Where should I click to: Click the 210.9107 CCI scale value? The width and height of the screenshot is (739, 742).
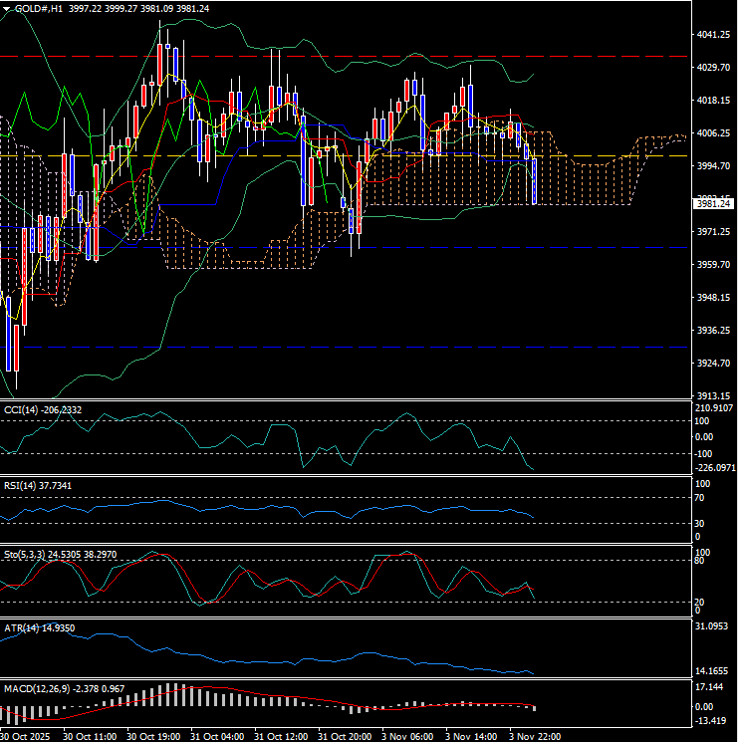[715, 407]
